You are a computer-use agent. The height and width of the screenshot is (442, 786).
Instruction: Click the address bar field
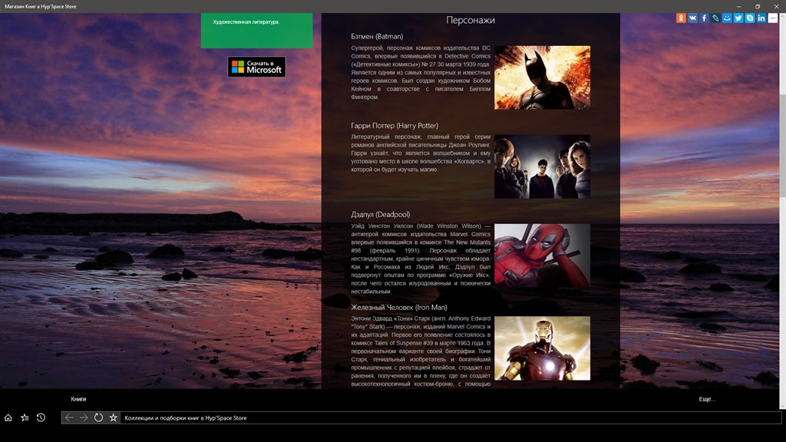coord(450,417)
